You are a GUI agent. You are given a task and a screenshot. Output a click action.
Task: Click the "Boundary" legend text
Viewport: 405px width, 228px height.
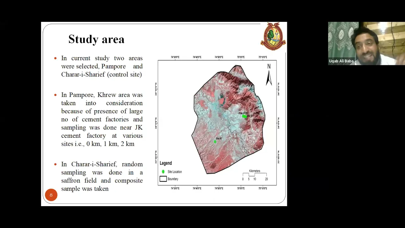(173, 179)
